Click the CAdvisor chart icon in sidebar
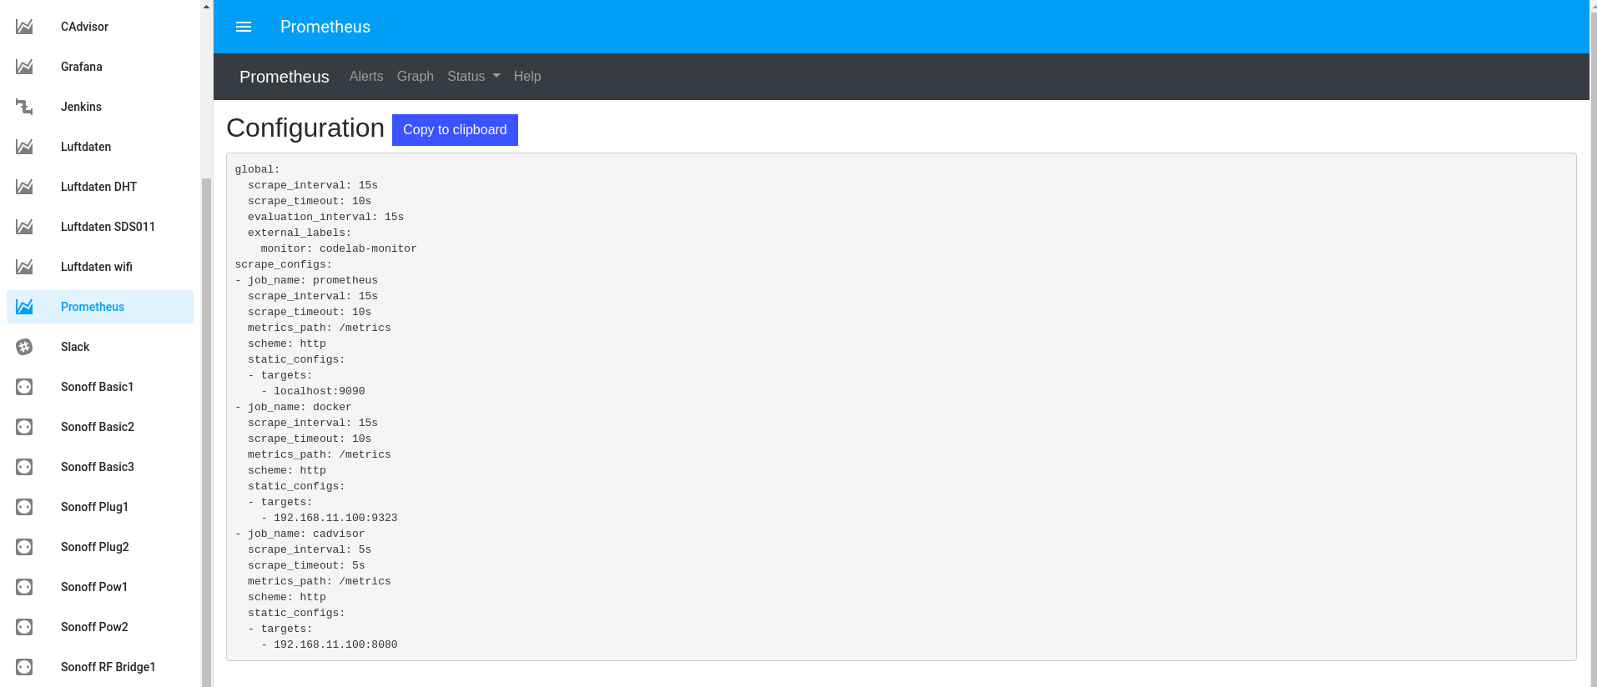Screen dimensions: 1597x687 click(24, 27)
